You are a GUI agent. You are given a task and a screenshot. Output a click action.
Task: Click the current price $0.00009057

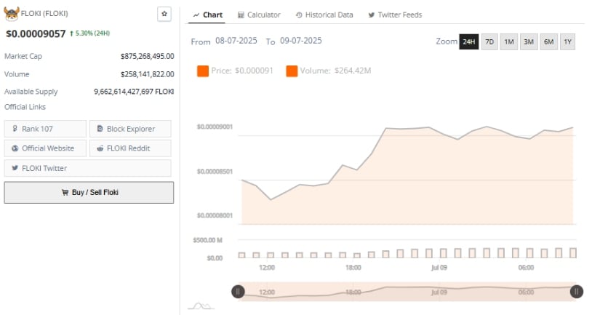click(x=36, y=33)
